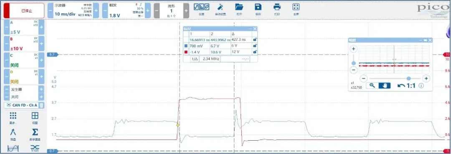The image size is (451, 154).
Task: Turn on Channel C with its plus button
Action: 41,60
